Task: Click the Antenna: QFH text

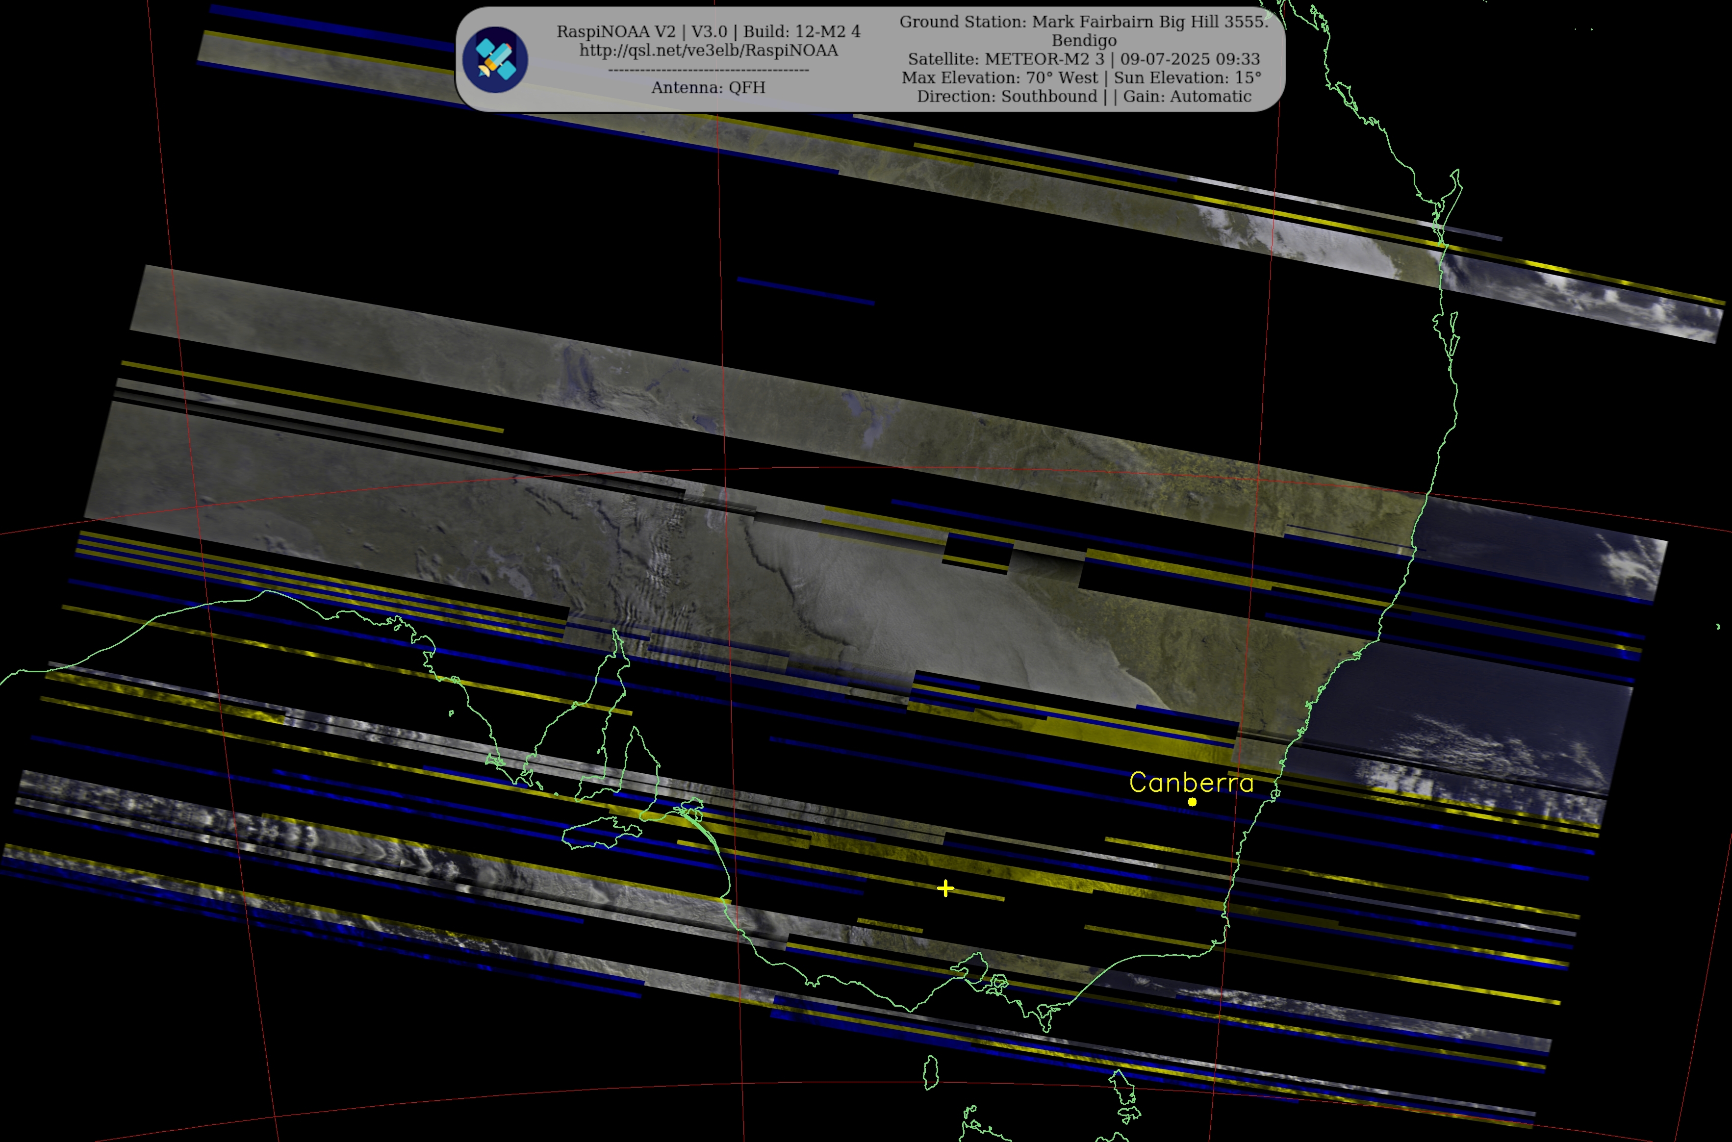Action: (708, 87)
